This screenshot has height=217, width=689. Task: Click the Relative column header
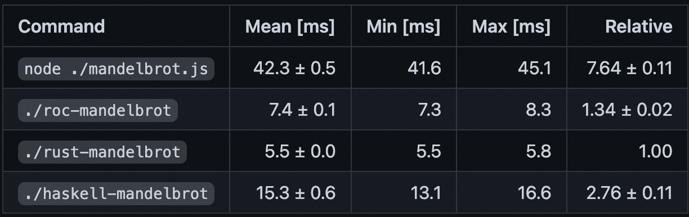pyautogui.click(x=638, y=26)
